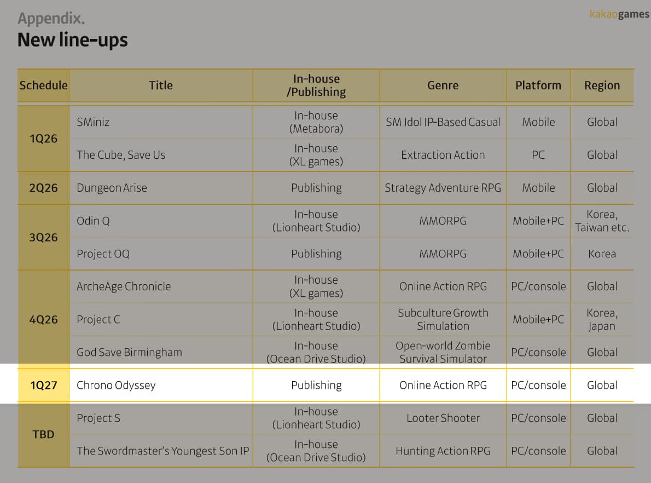
Task: Click 'In-house (Ocean Drive Studio)' in God Save Birmingham row
Action: click(316, 352)
